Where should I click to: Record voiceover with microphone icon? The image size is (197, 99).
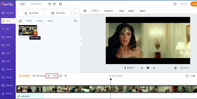pyautogui.click(x=176, y=68)
